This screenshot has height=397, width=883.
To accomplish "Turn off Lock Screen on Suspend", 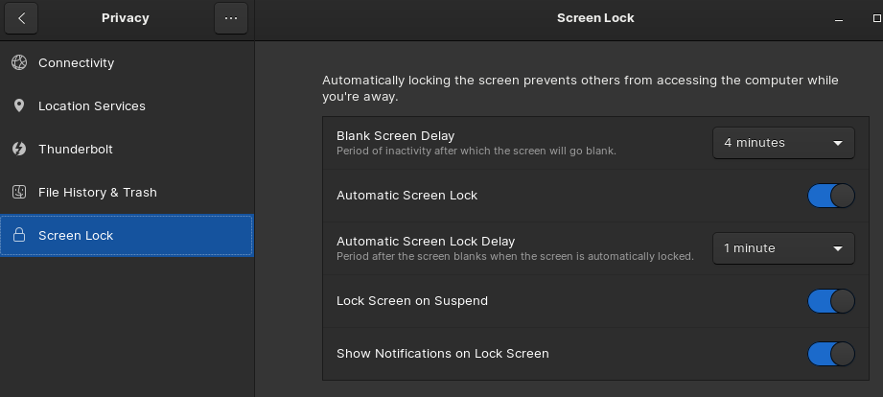I will click(x=830, y=301).
